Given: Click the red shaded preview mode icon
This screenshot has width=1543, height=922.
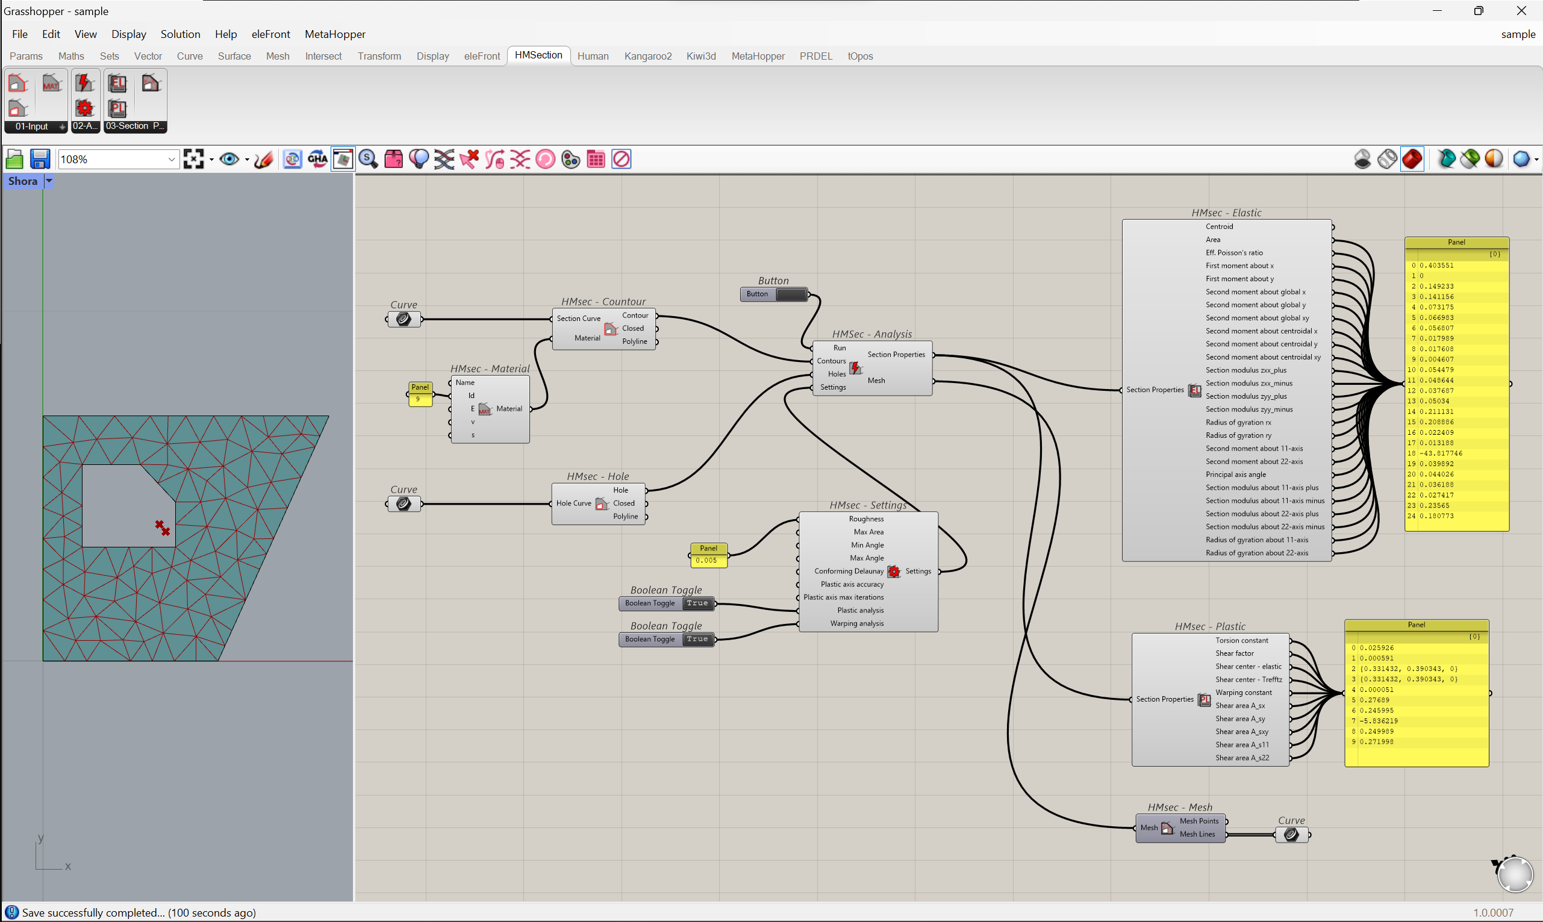Looking at the screenshot, I should (x=1412, y=159).
